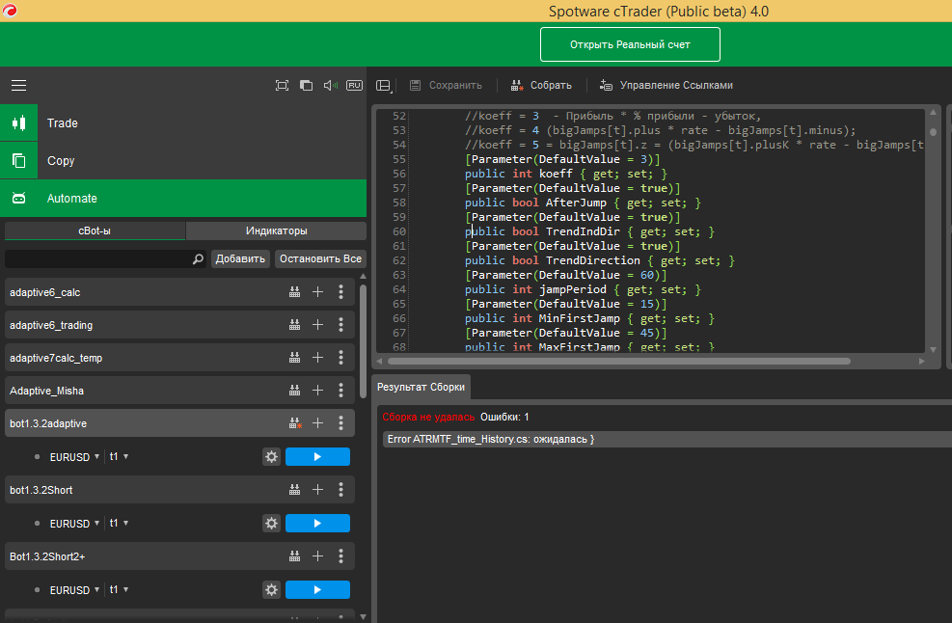Open the Copy section

[183, 161]
